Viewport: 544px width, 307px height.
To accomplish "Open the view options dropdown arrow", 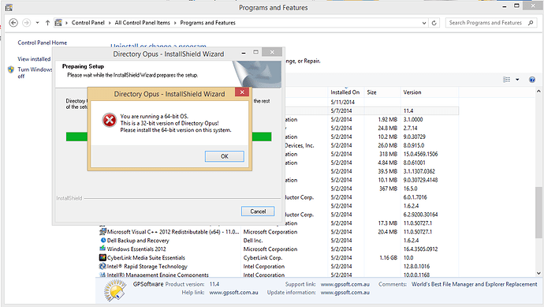I will click(x=517, y=80).
